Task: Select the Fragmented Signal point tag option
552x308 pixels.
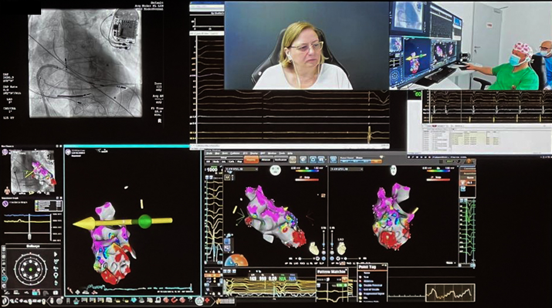Action: tap(374, 293)
